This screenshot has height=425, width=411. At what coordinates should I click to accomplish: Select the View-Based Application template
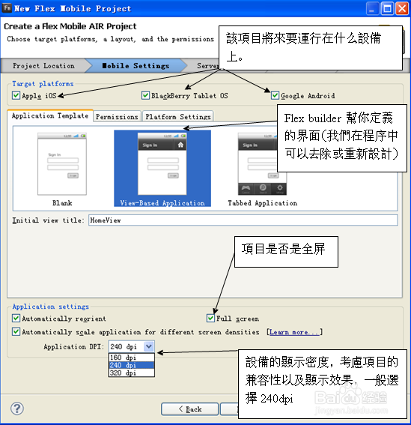point(162,169)
